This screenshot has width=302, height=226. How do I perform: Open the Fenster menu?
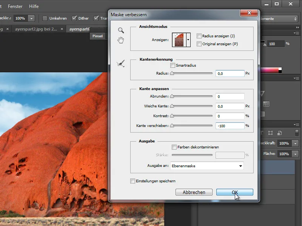[15, 6]
